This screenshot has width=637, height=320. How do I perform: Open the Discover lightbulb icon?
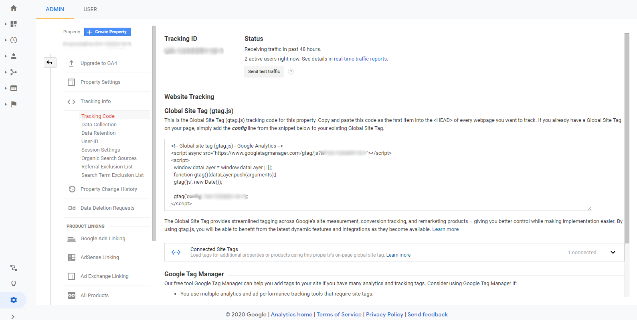(14, 284)
